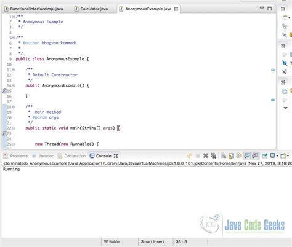Viewport: 292px width, 247px height.
Task: Click the upper overview ruler marker
Action: 273,69
